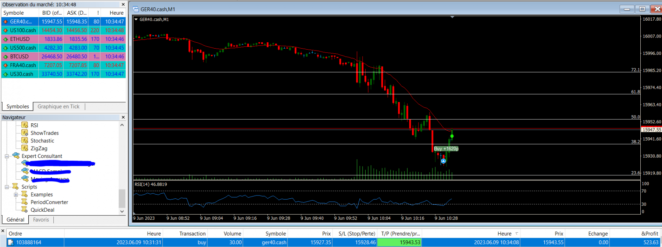Select the RSI indicator icon in Navigator

tap(25, 125)
